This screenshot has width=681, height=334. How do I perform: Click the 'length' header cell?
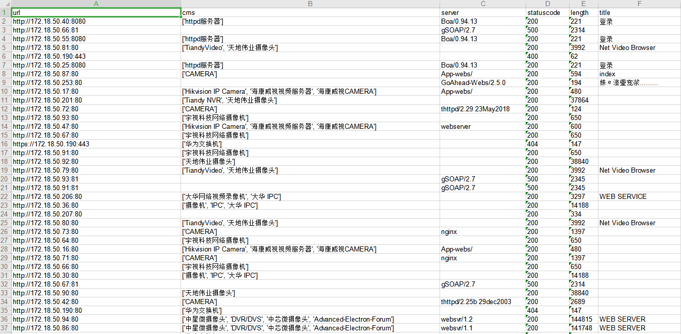click(x=583, y=12)
